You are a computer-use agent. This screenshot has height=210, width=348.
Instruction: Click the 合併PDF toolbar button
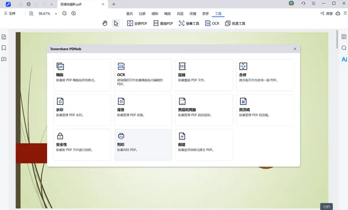[x=137, y=23]
